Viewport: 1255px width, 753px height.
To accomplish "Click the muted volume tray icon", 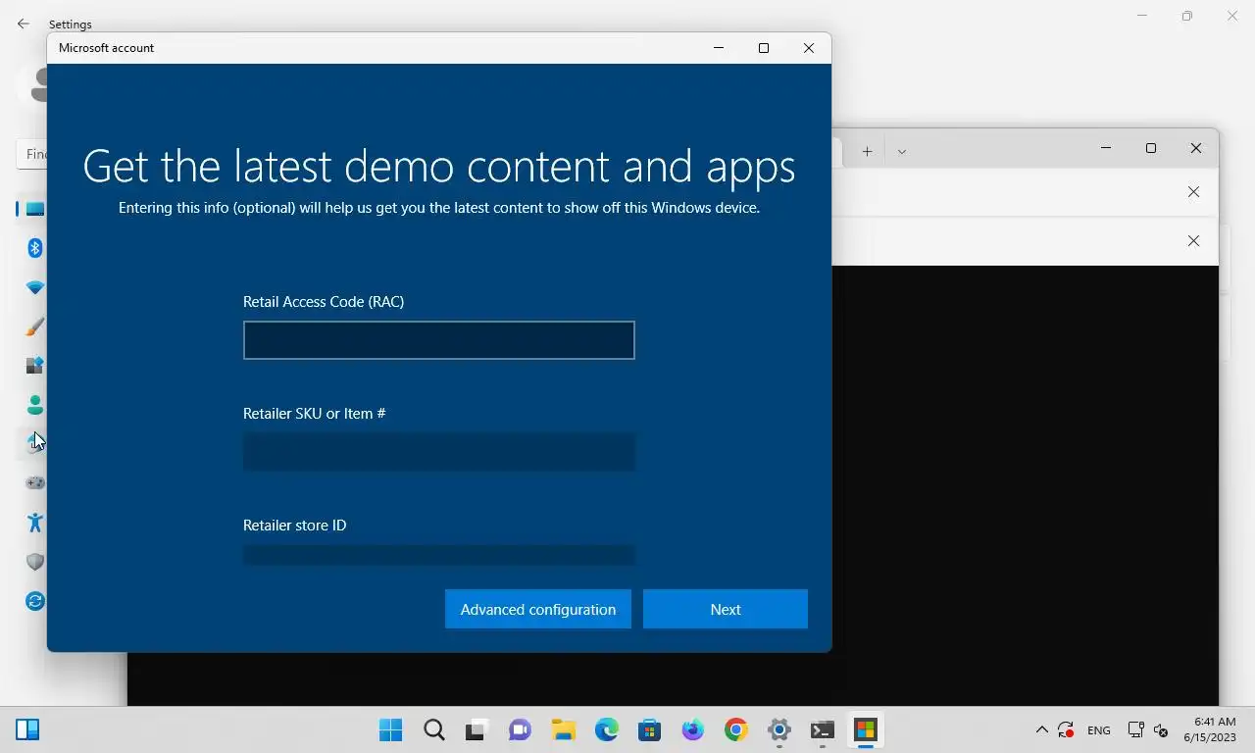I will 1161,729.
